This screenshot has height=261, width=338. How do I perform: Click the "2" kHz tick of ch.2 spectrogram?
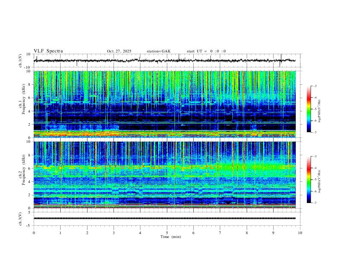pyautogui.click(x=29, y=195)
